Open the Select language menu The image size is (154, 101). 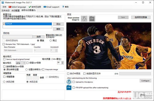point(17,7)
